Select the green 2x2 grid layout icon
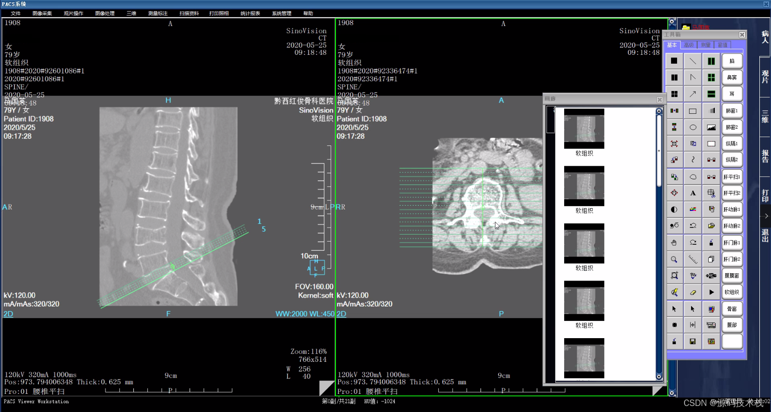 click(711, 78)
